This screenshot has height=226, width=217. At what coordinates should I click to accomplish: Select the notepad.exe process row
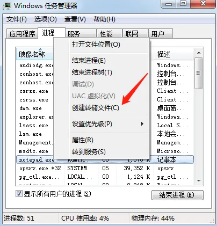105,159
